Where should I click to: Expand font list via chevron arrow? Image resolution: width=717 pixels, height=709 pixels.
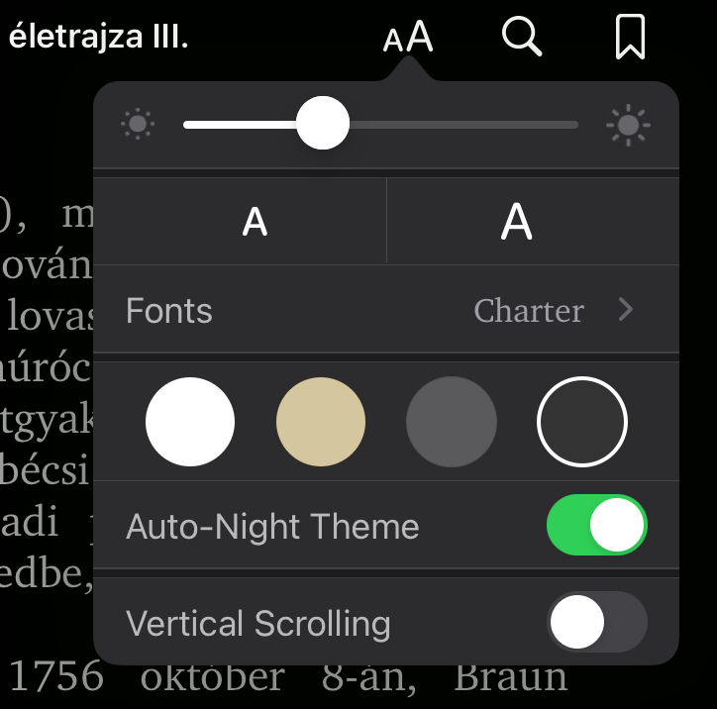(x=625, y=311)
